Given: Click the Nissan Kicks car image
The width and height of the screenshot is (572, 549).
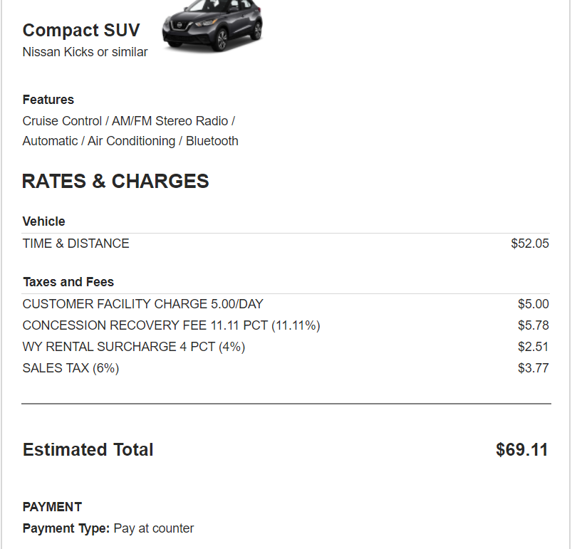Looking at the screenshot, I should tap(212, 26).
